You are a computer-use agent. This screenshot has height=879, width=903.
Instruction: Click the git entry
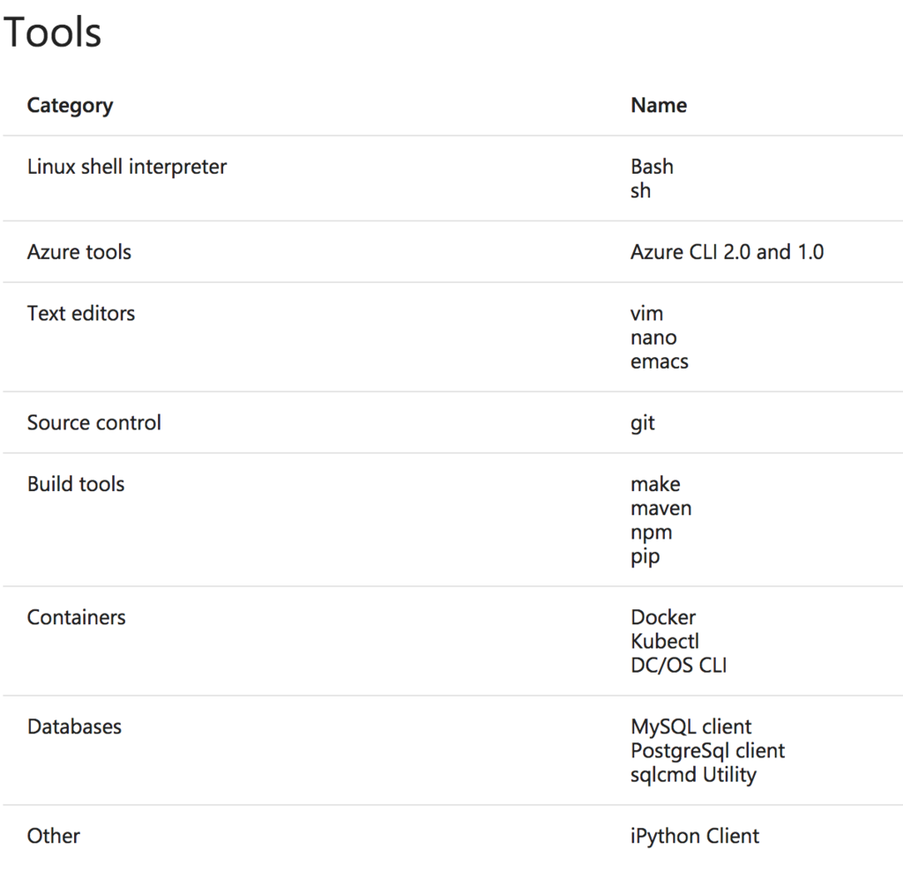pyautogui.click(x=643, y=424)
